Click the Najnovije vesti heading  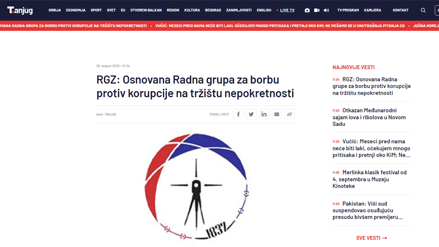click(353, 67)
